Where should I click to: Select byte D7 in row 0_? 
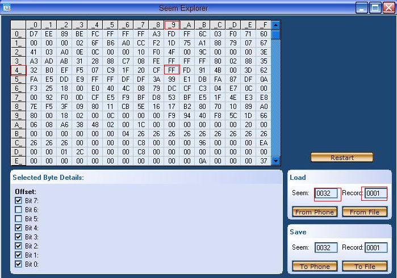[34, 34]
